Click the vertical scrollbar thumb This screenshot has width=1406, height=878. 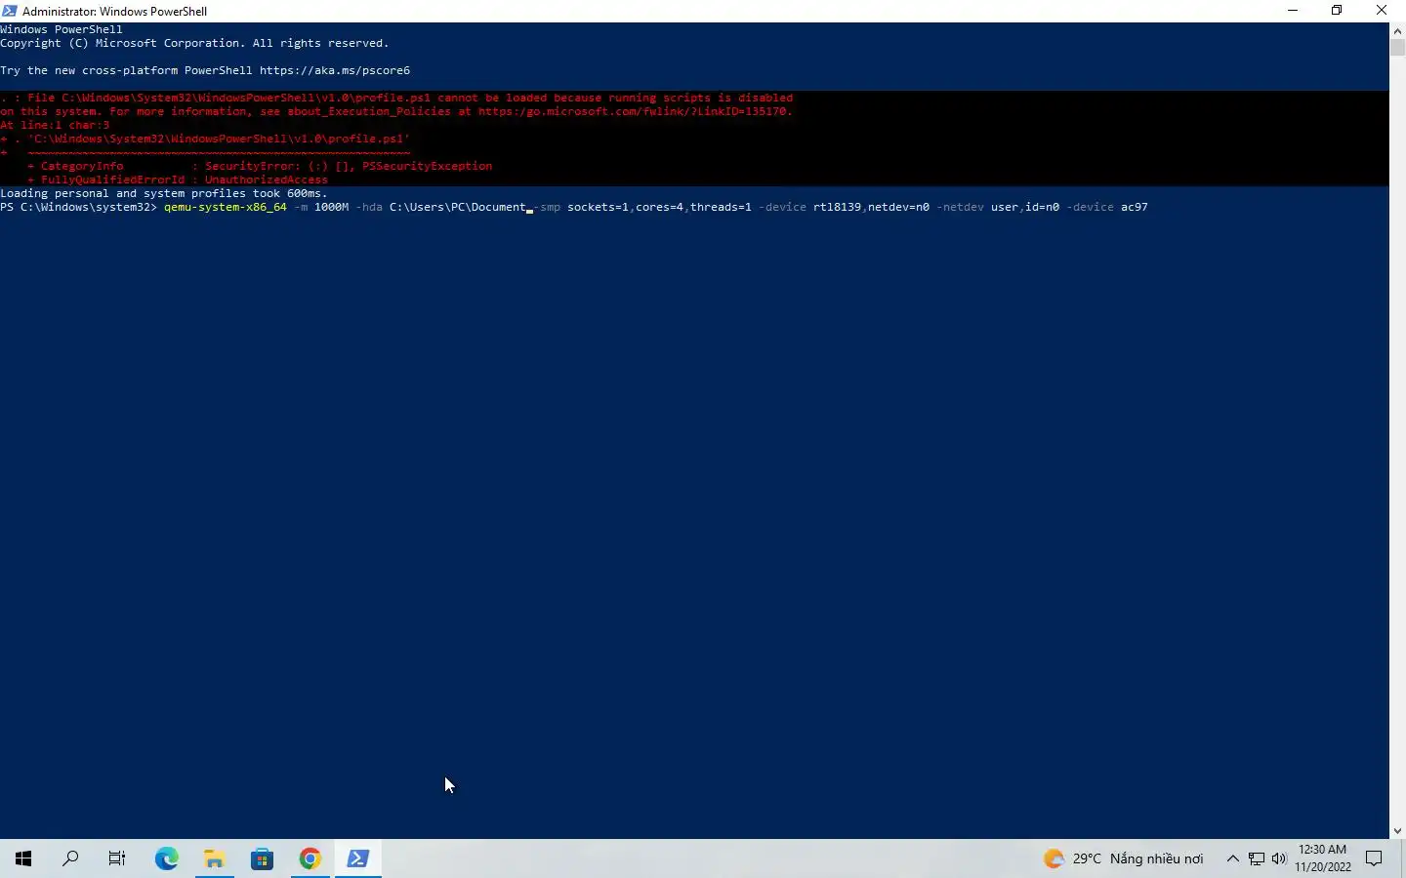coord(1397,47)
